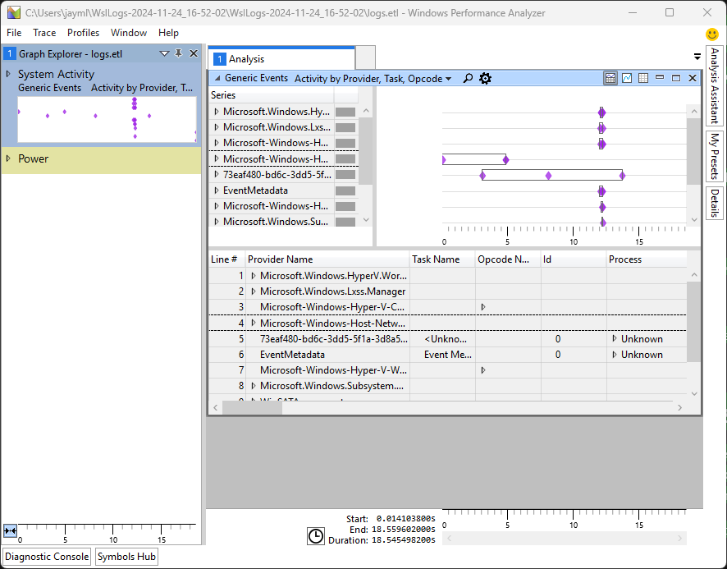Close the Graph Explorer panel
This screenshot has width=727, height=569.
(194, 53)
